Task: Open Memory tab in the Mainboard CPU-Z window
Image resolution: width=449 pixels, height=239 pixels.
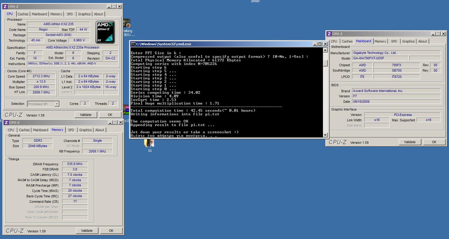Action: pyautogui.click(x=380, y=41)
